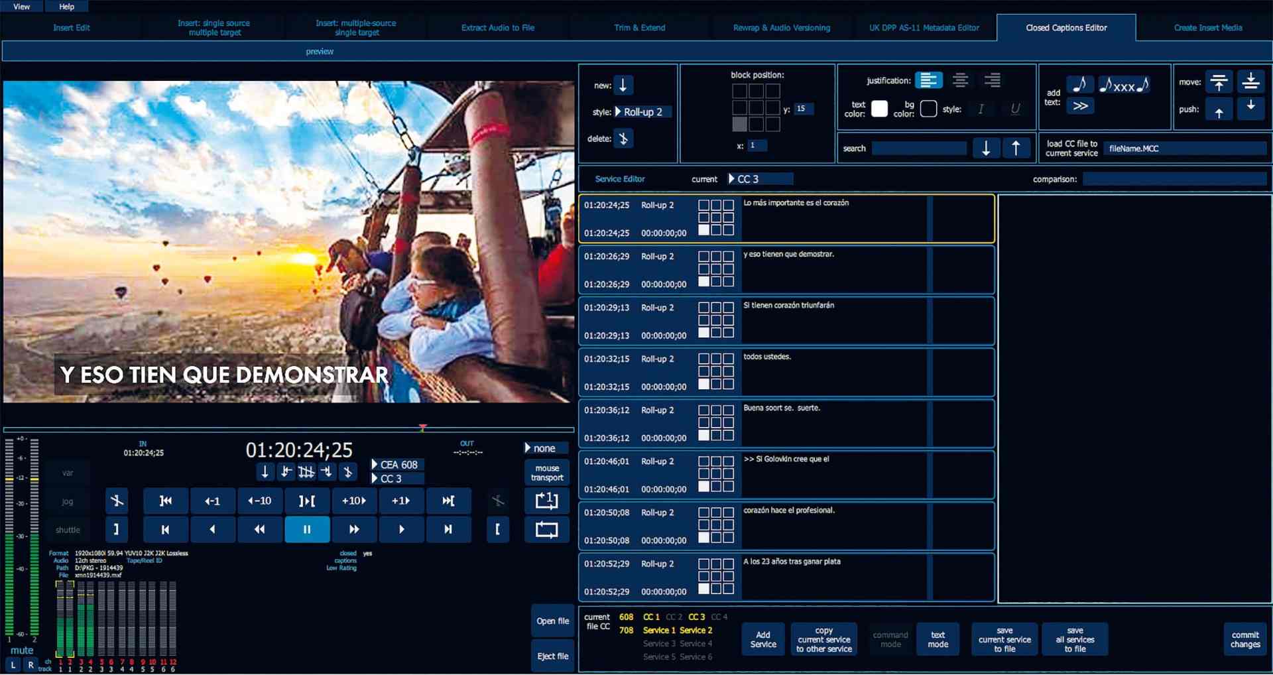Open the Help menu

tap(66, 7)
